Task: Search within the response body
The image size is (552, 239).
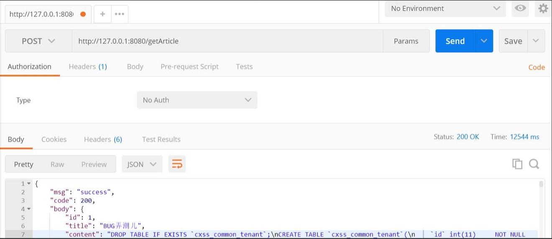Action: [x=534, y=164]
